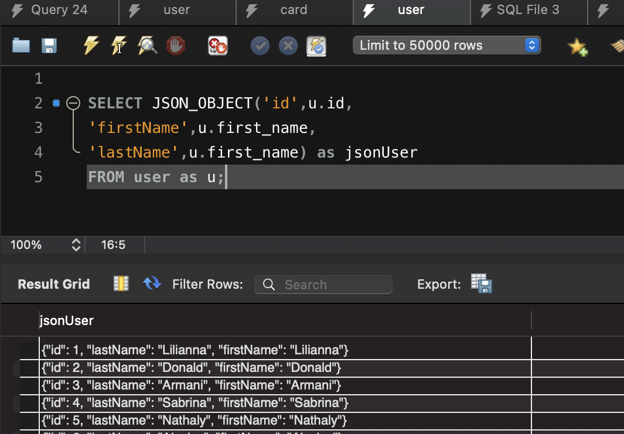Click the 'lastName' string on line 4

pos(134,152)
